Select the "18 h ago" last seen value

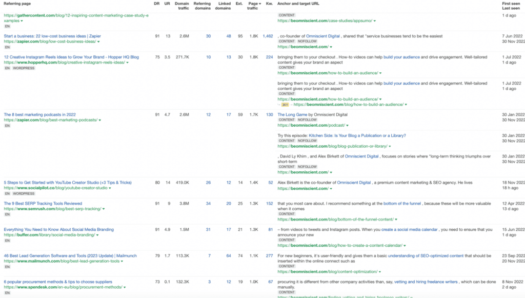click(509, 188)
